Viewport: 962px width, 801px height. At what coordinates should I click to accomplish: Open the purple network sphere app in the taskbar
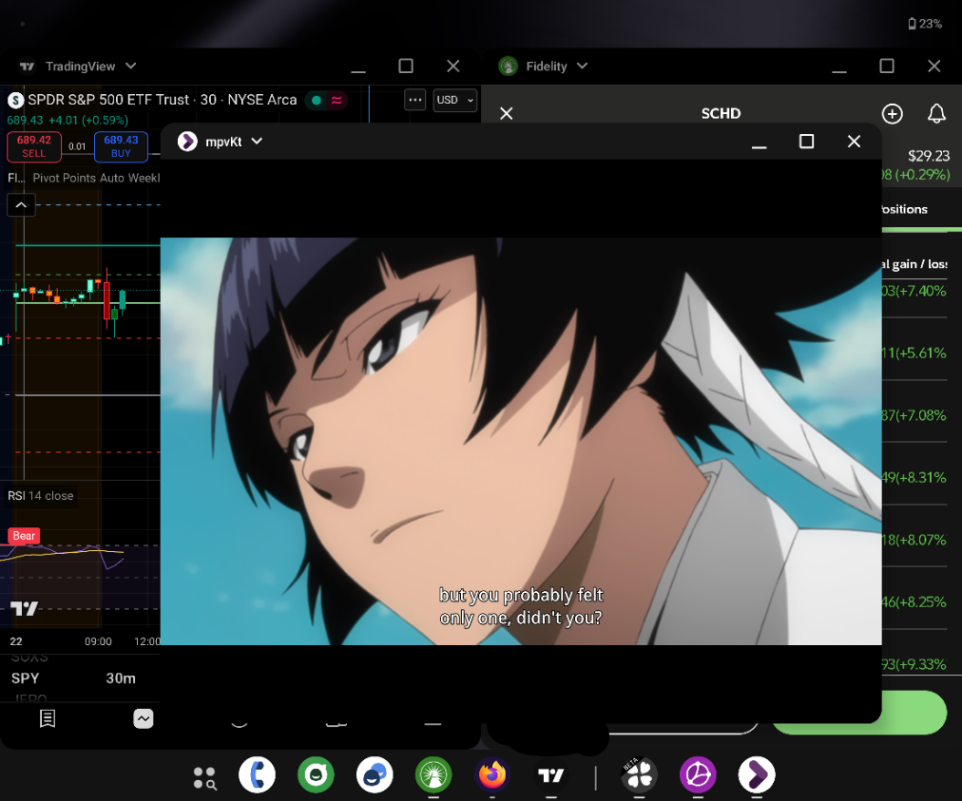click(698, 774)
